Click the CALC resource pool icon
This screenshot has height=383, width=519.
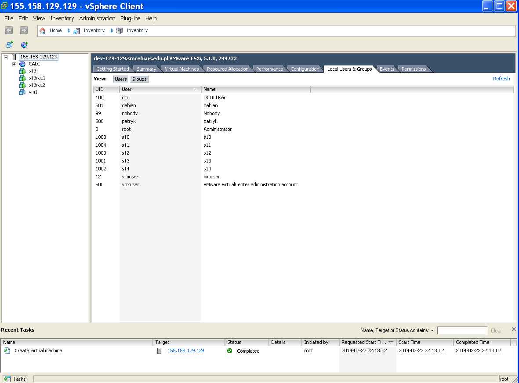coord(22,64)
